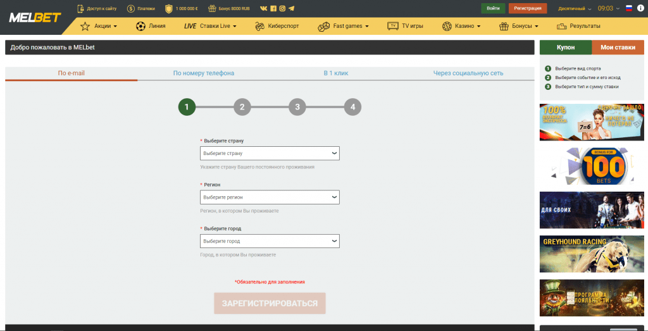Open the 100% возврат экспресса banner
The image size is (648, 331).
[592, 122]
